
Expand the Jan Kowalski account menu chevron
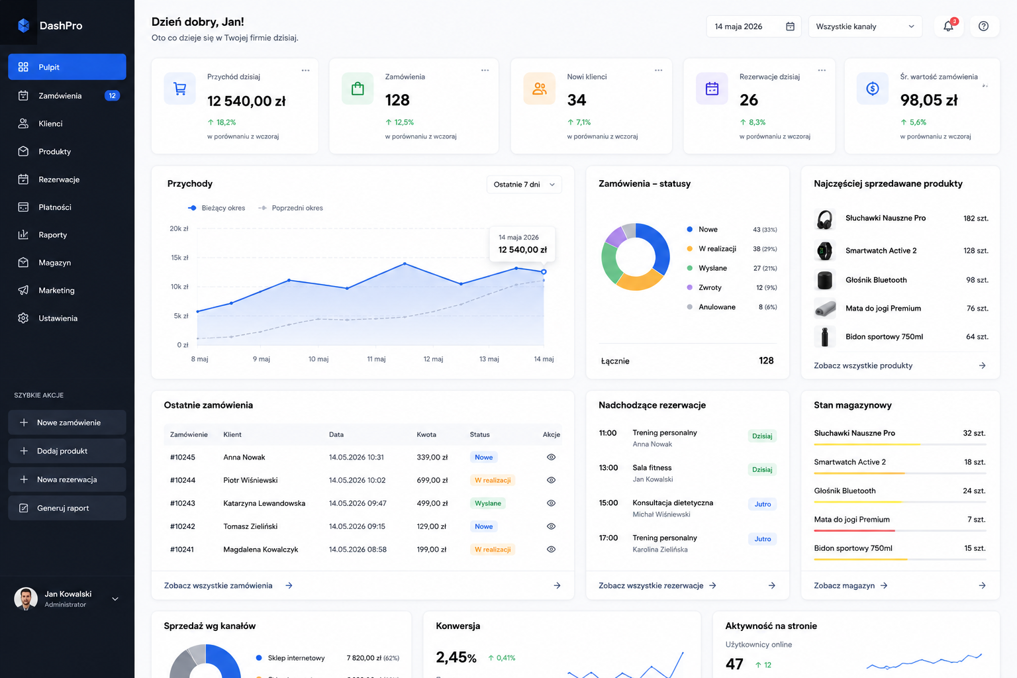click(x=115, y=599)
